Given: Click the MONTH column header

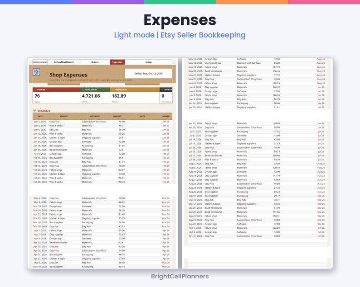Looking at the screenshot, I should pyautogui.click(x=166, y=116).
